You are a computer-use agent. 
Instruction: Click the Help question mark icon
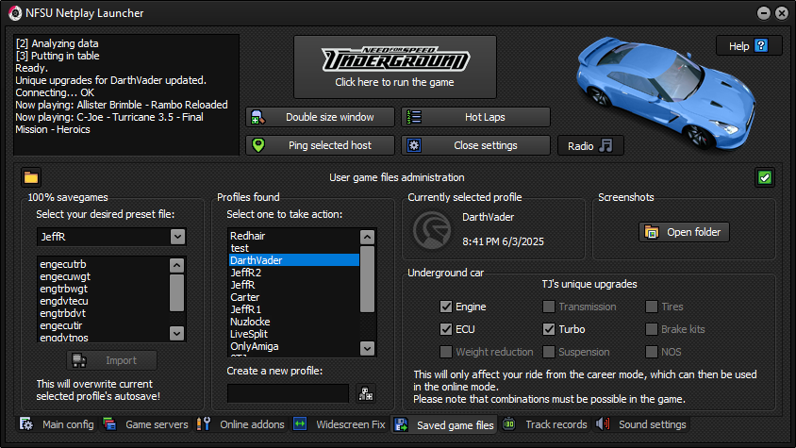point(761,45)
